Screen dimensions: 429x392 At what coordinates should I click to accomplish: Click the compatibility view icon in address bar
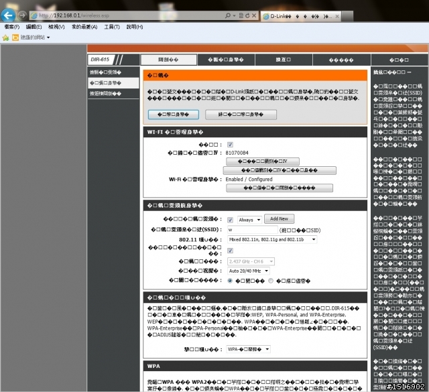click(241, 15)
